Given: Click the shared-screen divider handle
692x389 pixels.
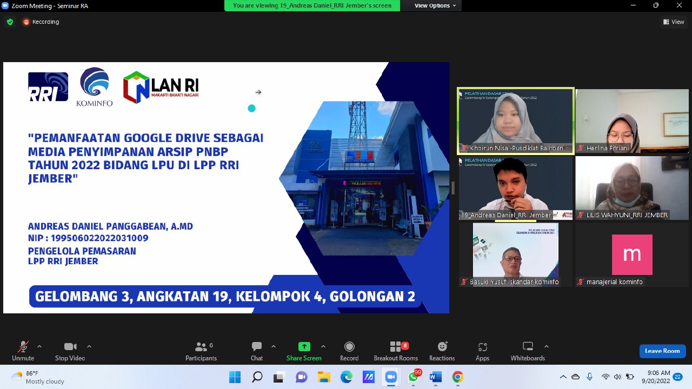Looking at the screenshot, I should coord(453,187).
